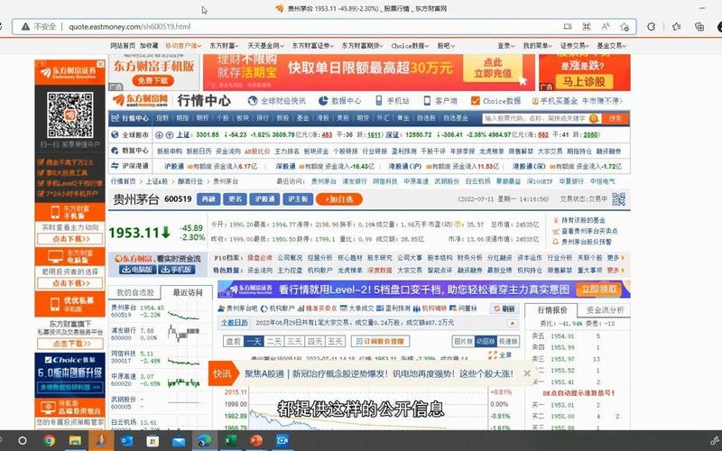Open the Choice数据 orange icon link
The height and width of the screenshot is (451, 722).
coord(476,100)
